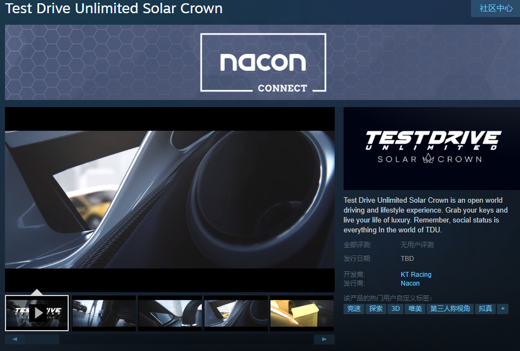This screenshot has width=520, height=351.
Task: Select the fourth screenshot thumbnail
Action: pos(236,313)
